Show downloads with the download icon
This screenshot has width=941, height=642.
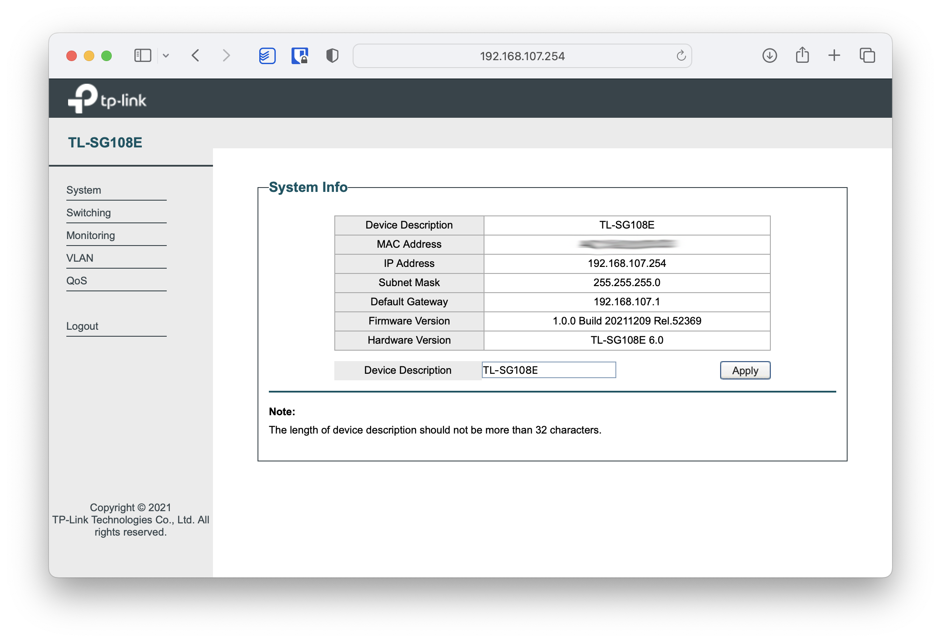pos(769,55)
